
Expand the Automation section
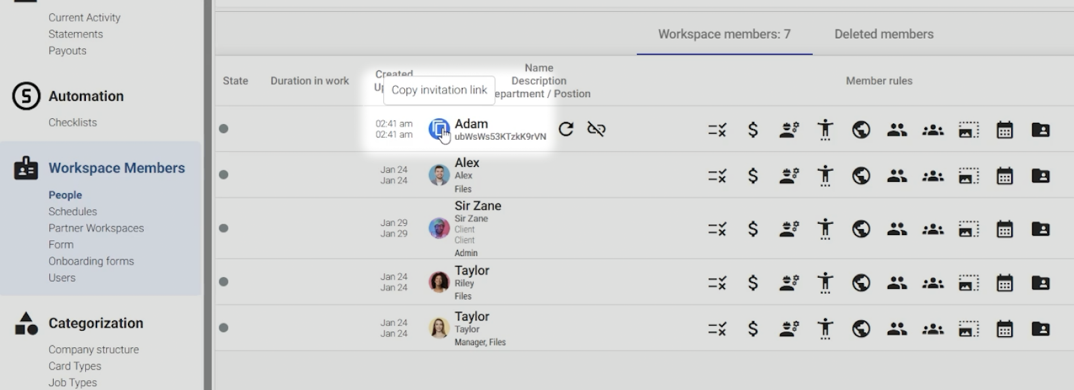tap(86, 96)
